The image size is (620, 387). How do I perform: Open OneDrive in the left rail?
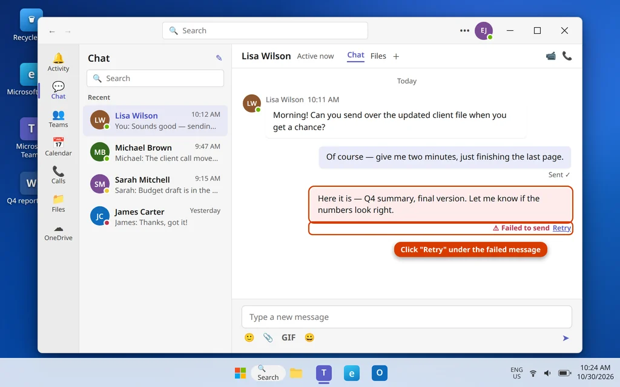58,232
